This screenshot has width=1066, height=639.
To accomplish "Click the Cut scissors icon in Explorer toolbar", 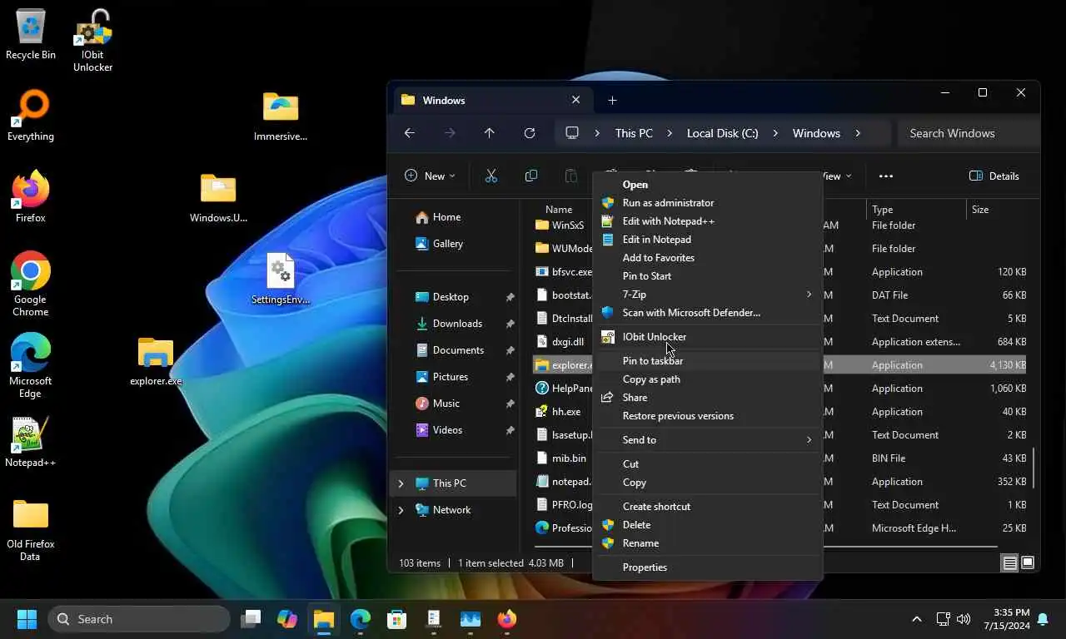I will [x=491, y=176].
